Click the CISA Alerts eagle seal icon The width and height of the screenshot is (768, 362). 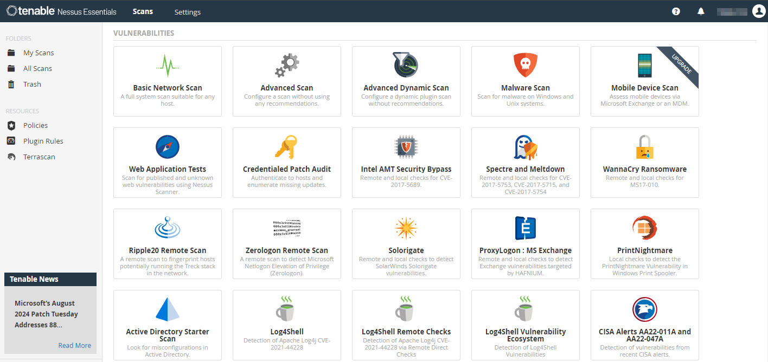(x=645, y=309)
